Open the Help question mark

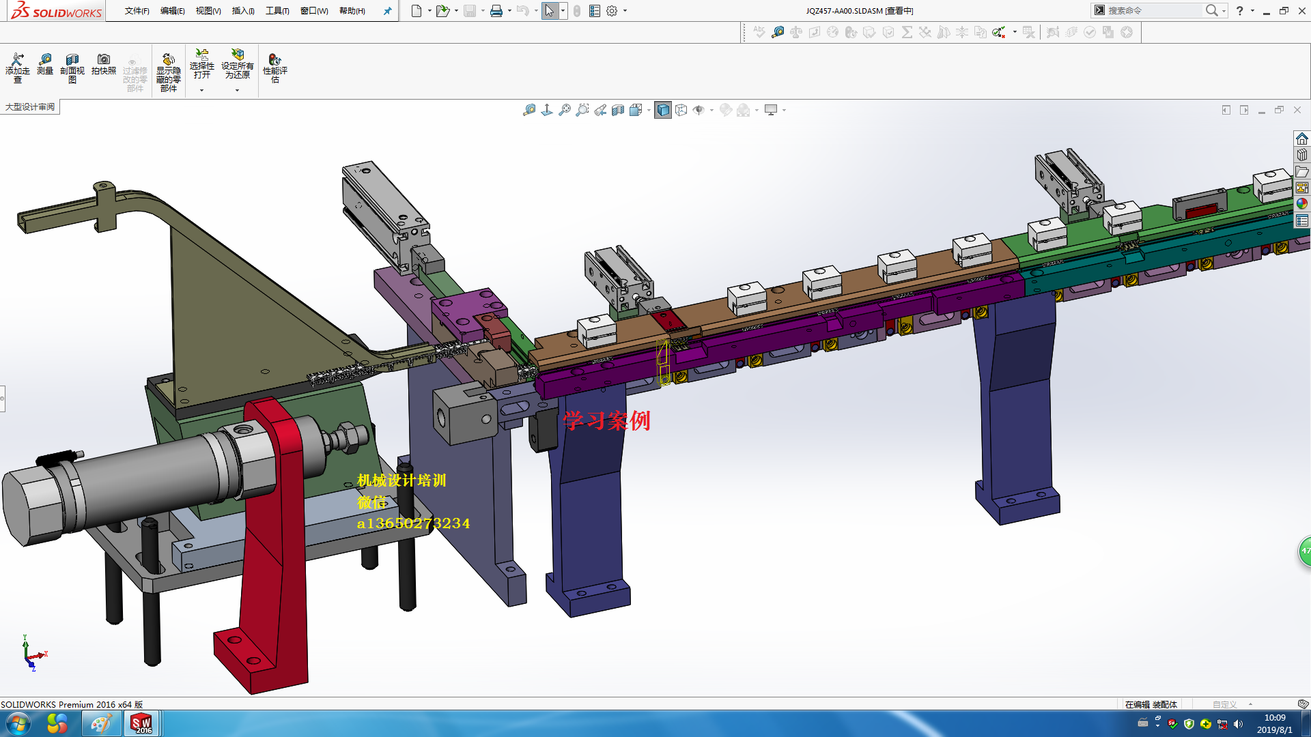[x=1240, y=11]
